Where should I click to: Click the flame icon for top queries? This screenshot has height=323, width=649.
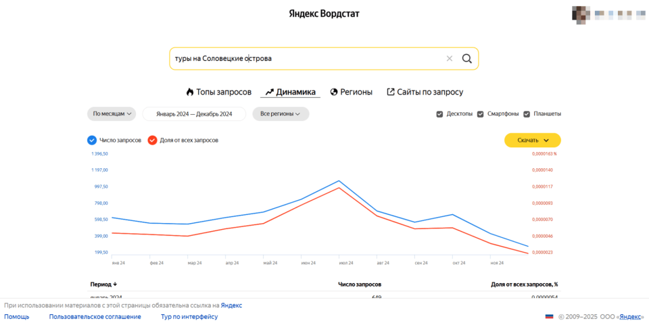point(190,92)
